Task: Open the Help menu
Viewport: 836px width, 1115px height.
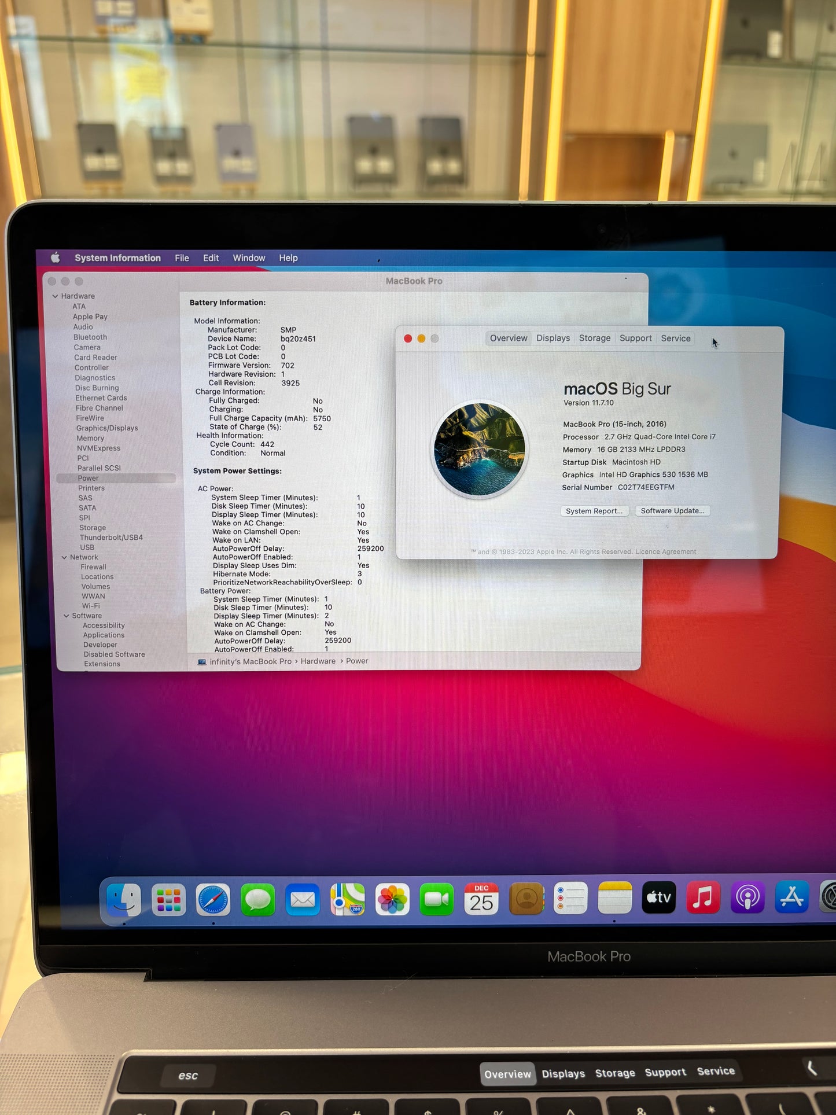Action: (288, 258)
